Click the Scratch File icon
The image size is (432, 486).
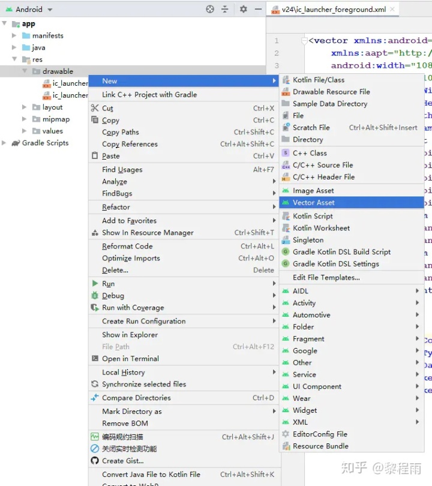pyautogui.click(x=286, y=127)
